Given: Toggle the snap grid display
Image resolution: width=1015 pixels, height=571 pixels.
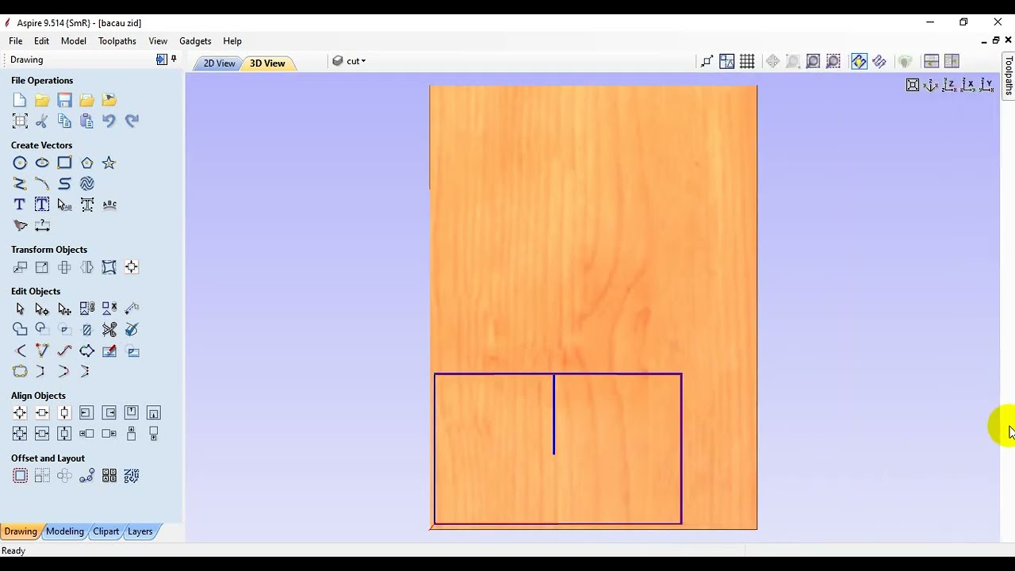Looking at the screenshot, I should 747,61.
